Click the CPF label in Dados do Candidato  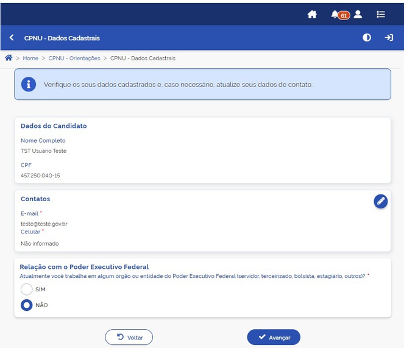tap(26, 165)
